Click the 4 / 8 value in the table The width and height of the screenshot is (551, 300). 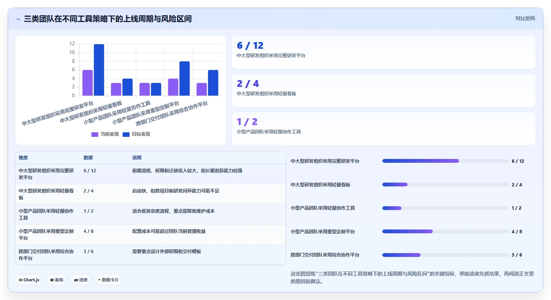[x=89, y=231]
